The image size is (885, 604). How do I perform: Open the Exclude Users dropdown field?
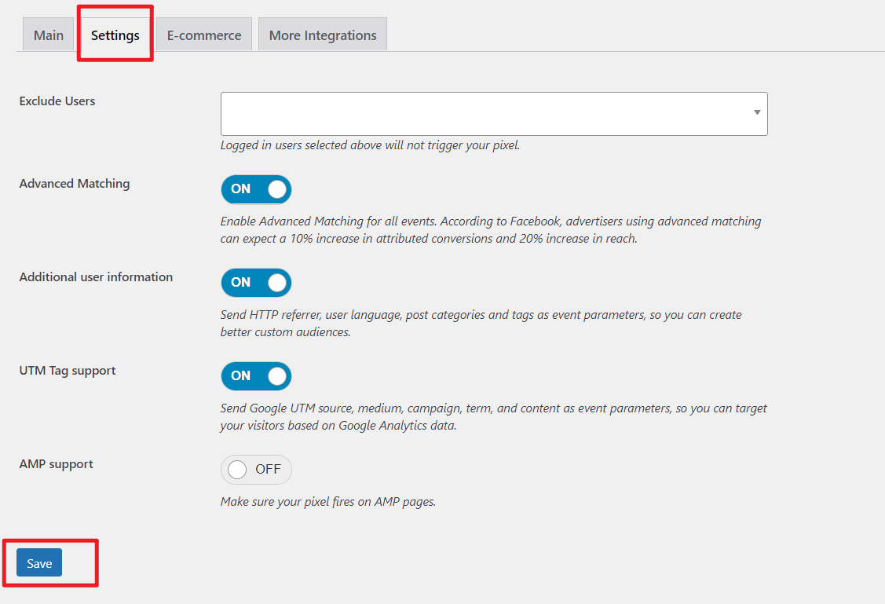[494, 113]
